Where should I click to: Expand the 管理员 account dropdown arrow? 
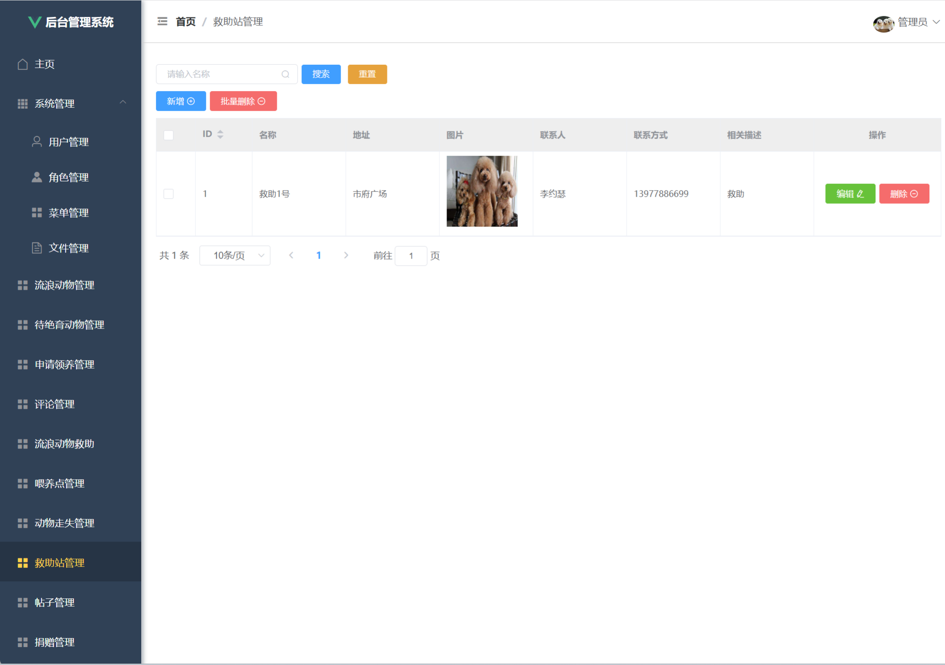pyautogui.click(x=936, y=22)
